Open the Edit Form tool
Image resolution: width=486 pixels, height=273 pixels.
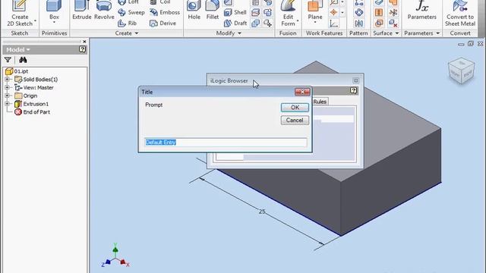(x=289, y=14)
